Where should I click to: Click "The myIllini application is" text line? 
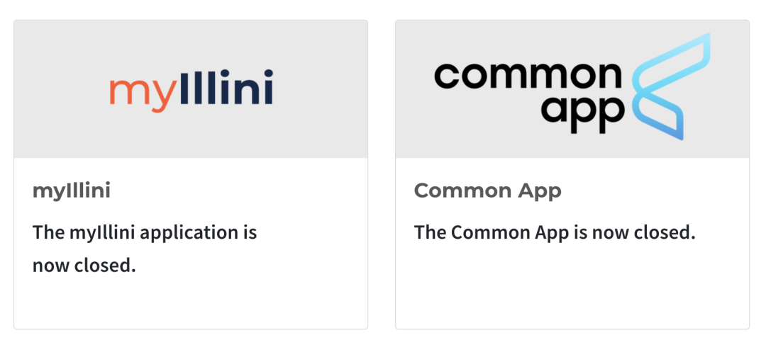145,232
